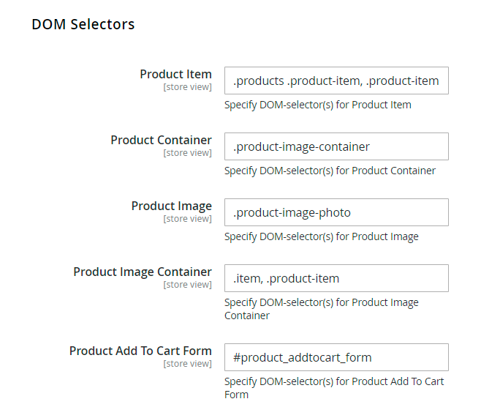This screenshot has height=418, width=500.
Task: Select the Product Image Container input
Action: [x=336, y=278]
